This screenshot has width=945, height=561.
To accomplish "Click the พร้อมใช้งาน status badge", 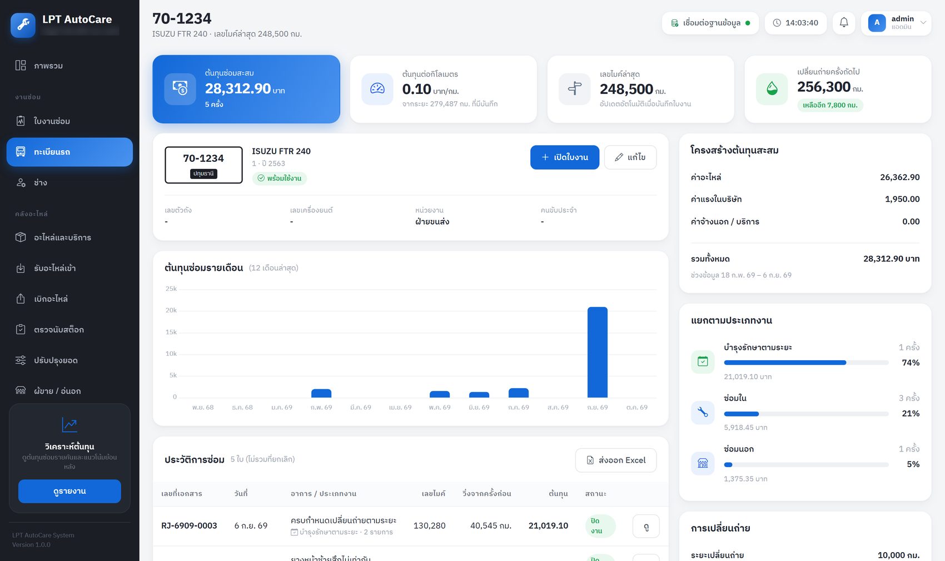I will 280,178.
